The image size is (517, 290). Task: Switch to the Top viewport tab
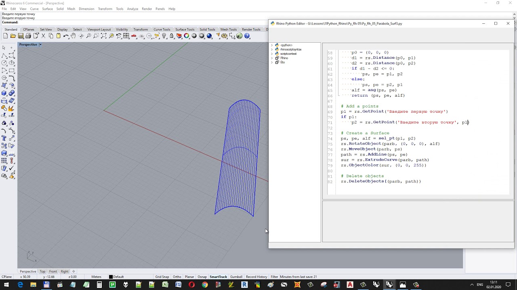(42, 271)
